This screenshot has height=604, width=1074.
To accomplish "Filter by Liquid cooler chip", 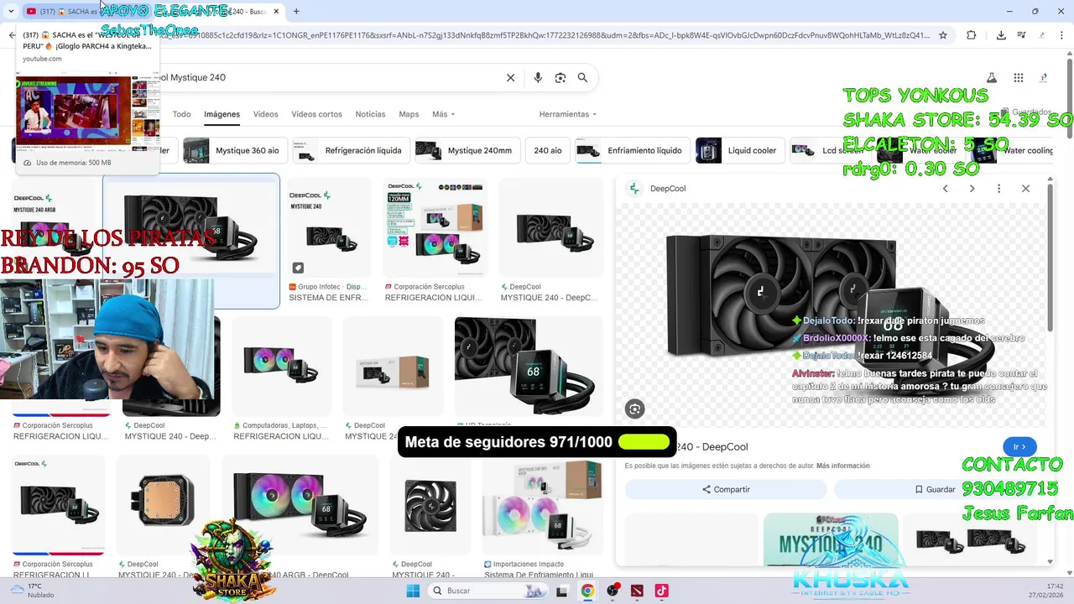I will (x=740, y=150).
